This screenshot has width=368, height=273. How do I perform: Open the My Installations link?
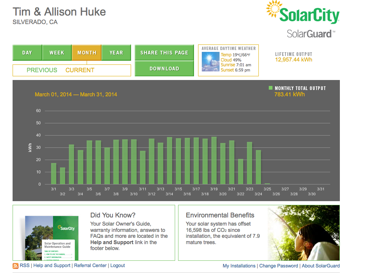[239, 266]
